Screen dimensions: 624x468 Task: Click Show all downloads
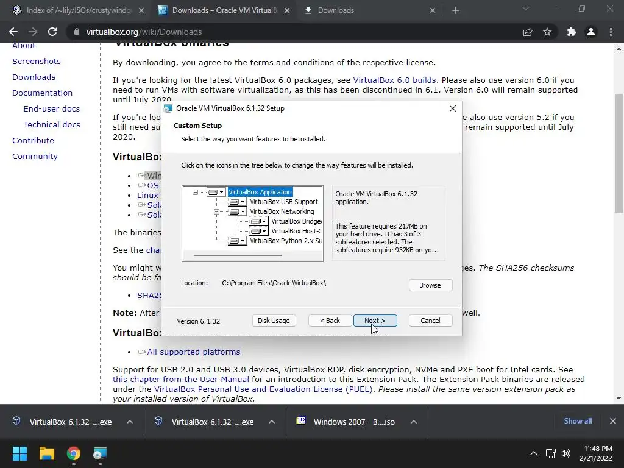click(578, 421)
